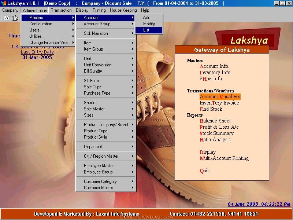Choose Departmet from Masters menu
The height and width of the screenshot is (220, 293).
click(105, 147)
